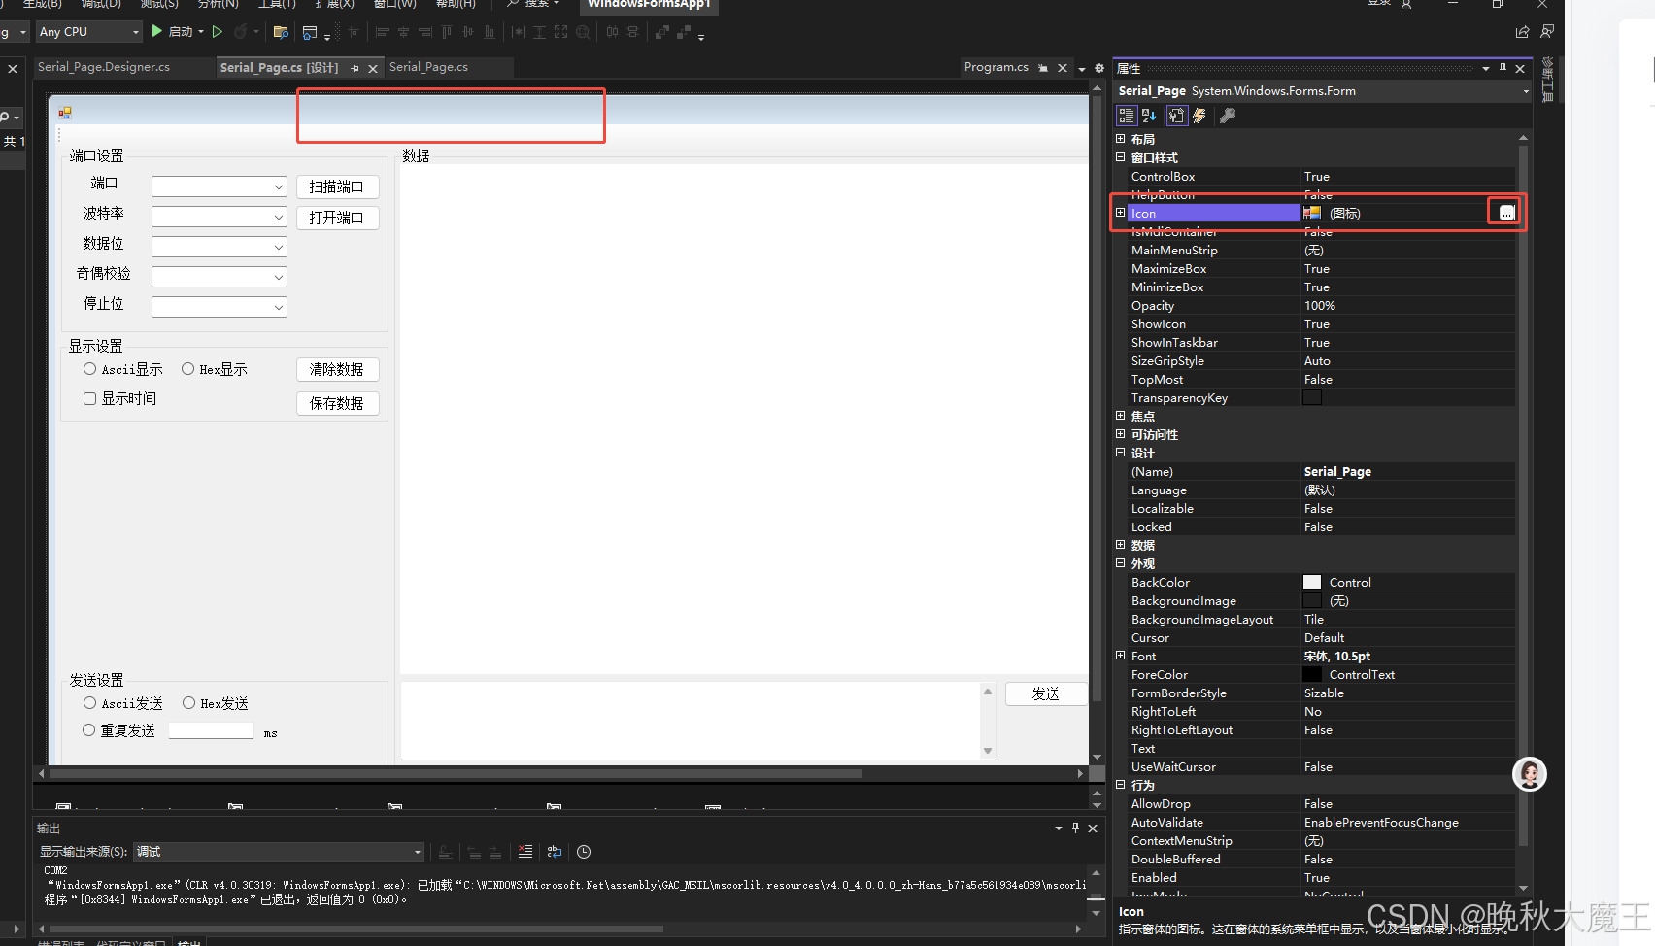Viewport: 1655px width, 946px height.
Task: Click the ellipsis button for Icon property
Action: coord(1506,213)
